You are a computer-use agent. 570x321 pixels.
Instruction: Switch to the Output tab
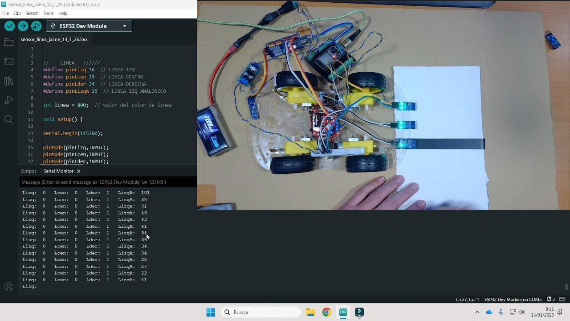(28, 171)
